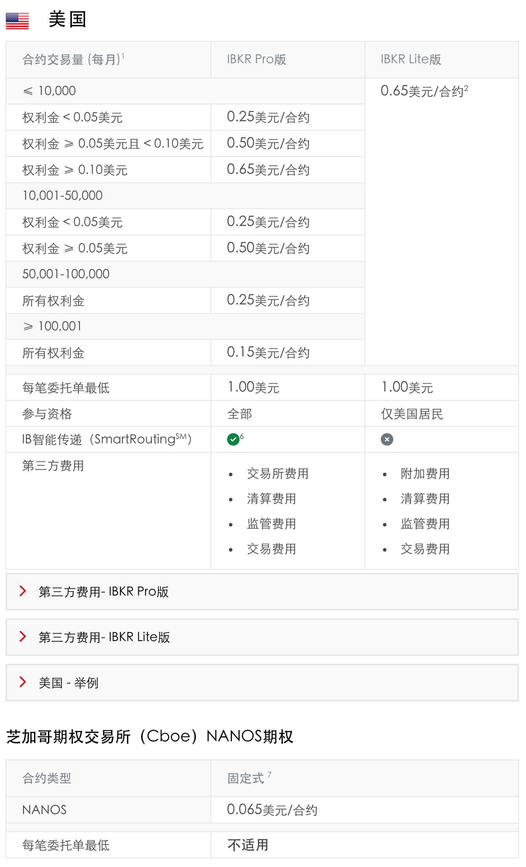Click footnote 2 after 0.65美元/合约 Lite price

click(466, 88)
